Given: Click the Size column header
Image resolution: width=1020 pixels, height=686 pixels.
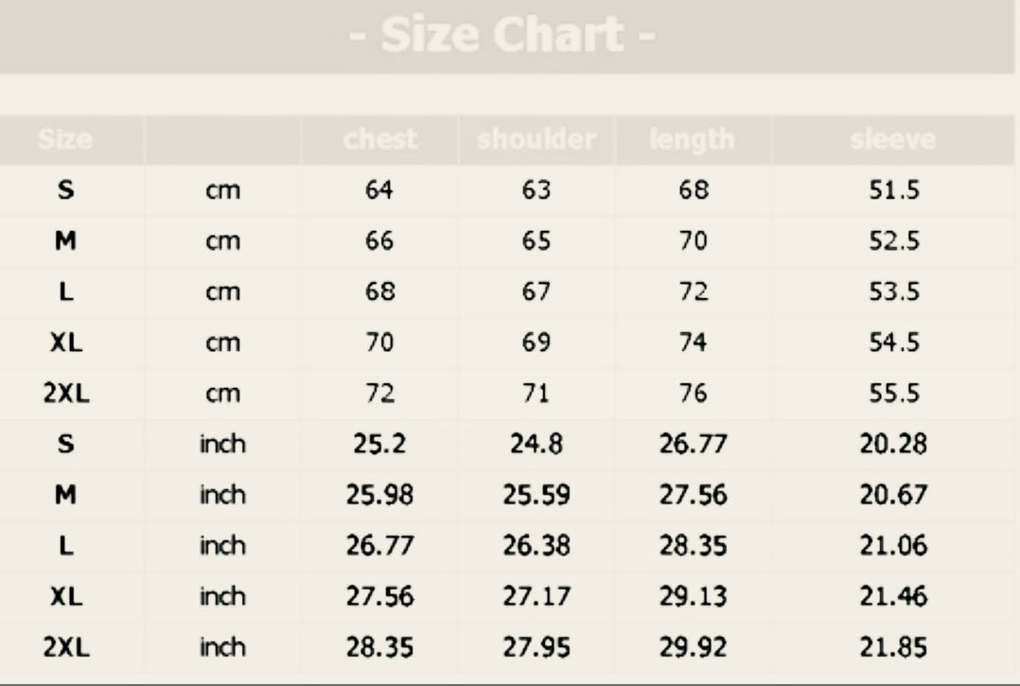Looking at the screenshot, I should click(65, 140).
